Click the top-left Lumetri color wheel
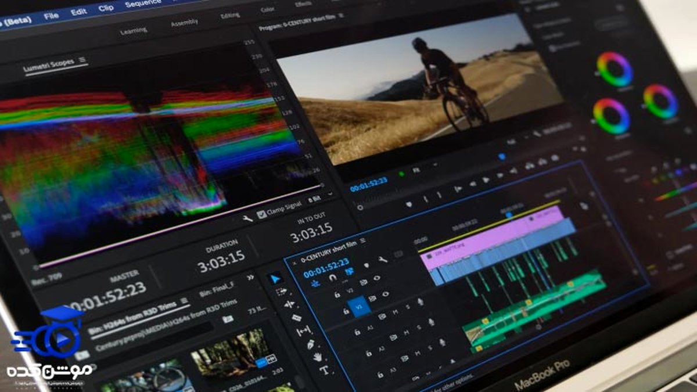 pyautogui.click(x=614, y=70)
